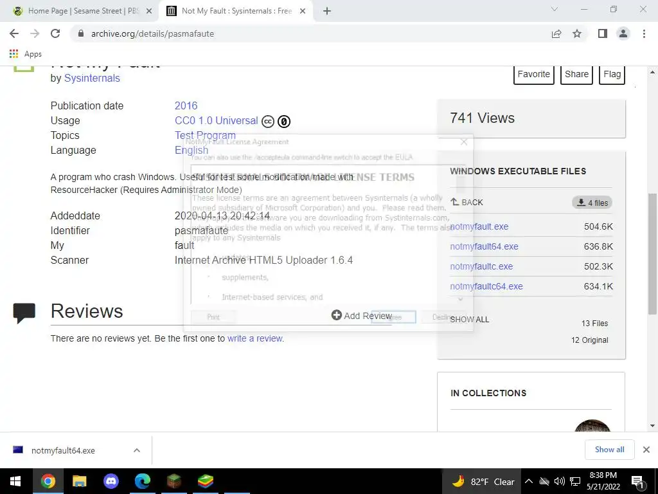Screen dimensions: 658x494
Task: View site information lock icon
Action: [x=81, y=33]
